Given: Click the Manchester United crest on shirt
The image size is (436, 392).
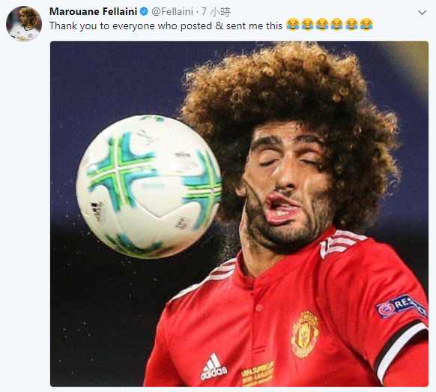Looking at the screenshot, I should (x=304, y=334).
